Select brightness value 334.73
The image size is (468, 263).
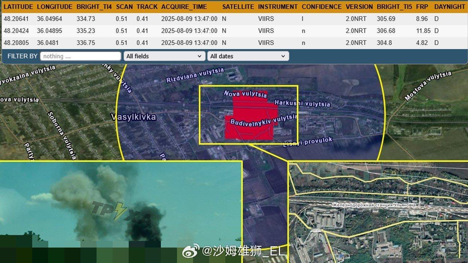tap(86, 19)
